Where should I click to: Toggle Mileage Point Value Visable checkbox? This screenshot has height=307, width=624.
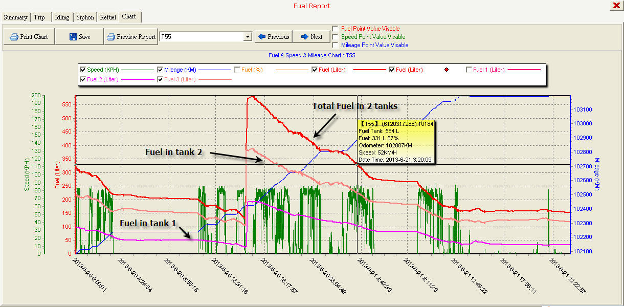point(335,45)
